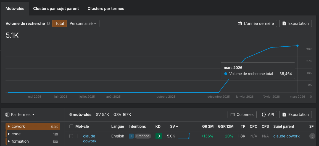319x146 pixels.
Task: Open the Mots-clés tab
Action: [x=15, y=9]
